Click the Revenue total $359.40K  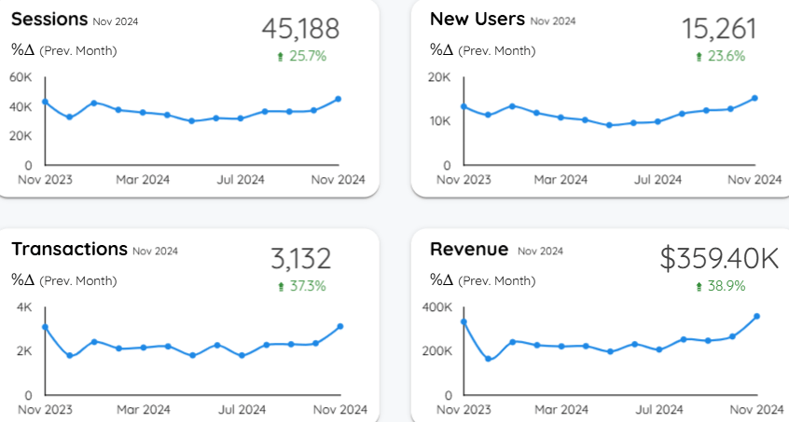coord(719,259)
